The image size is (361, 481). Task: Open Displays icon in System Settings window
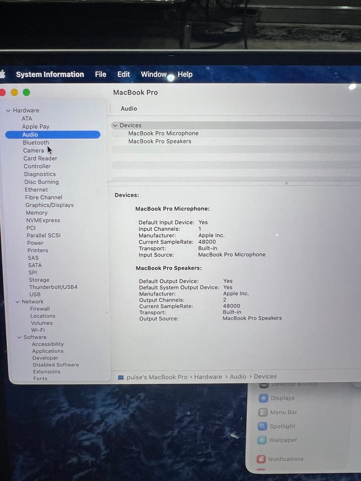tap(263, 398)
